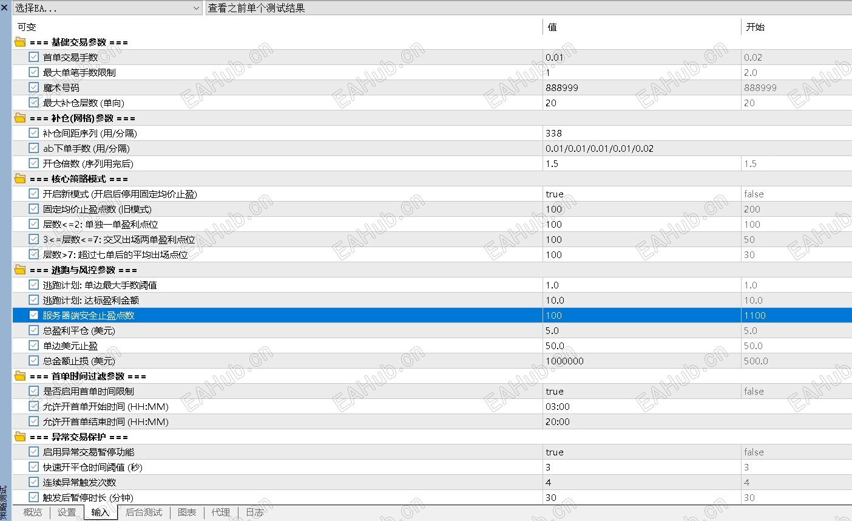Toggle the 补仓间距序列 checkbox
This screenshot has width=852, height=521.
tap(34, 133)
